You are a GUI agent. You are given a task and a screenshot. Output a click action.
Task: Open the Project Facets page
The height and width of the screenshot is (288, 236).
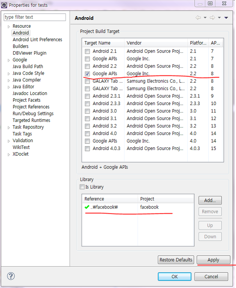pos(27,100)
